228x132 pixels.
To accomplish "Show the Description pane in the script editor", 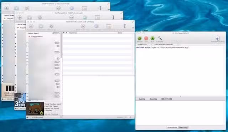I will coord(172,127).
